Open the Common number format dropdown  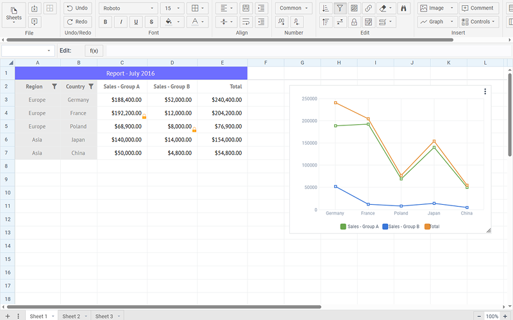294,8
